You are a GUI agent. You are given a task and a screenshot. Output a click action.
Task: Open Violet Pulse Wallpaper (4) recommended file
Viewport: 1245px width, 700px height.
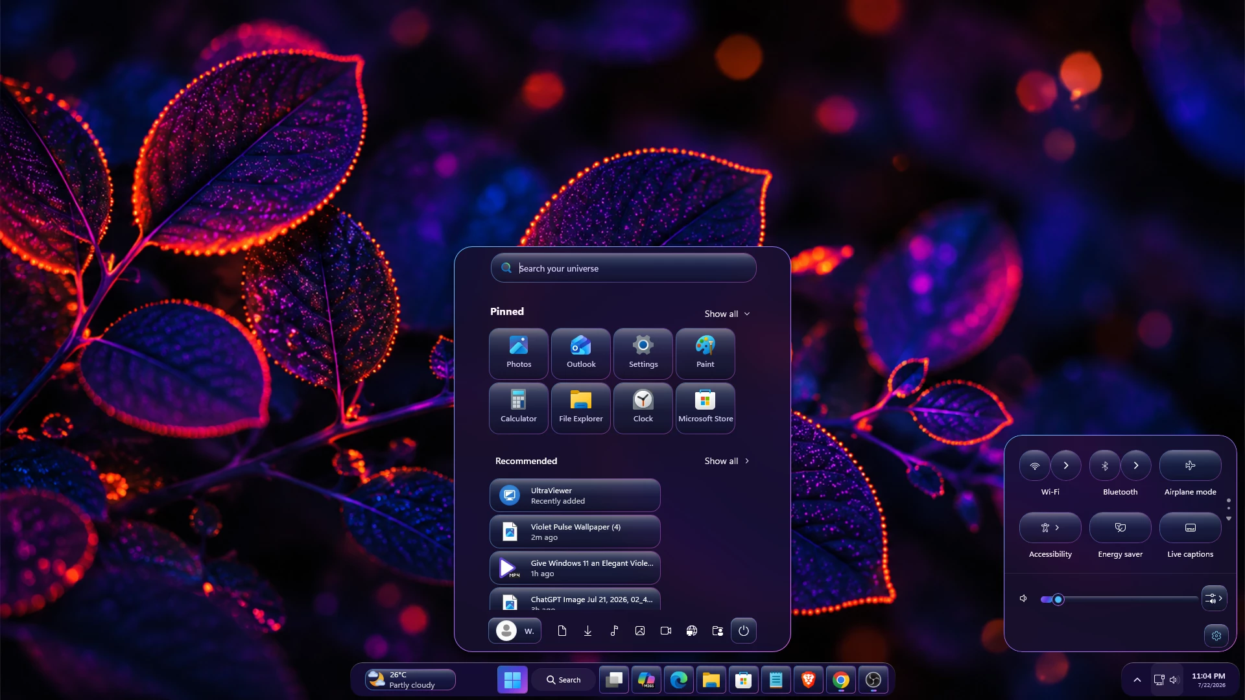(575, 531)
